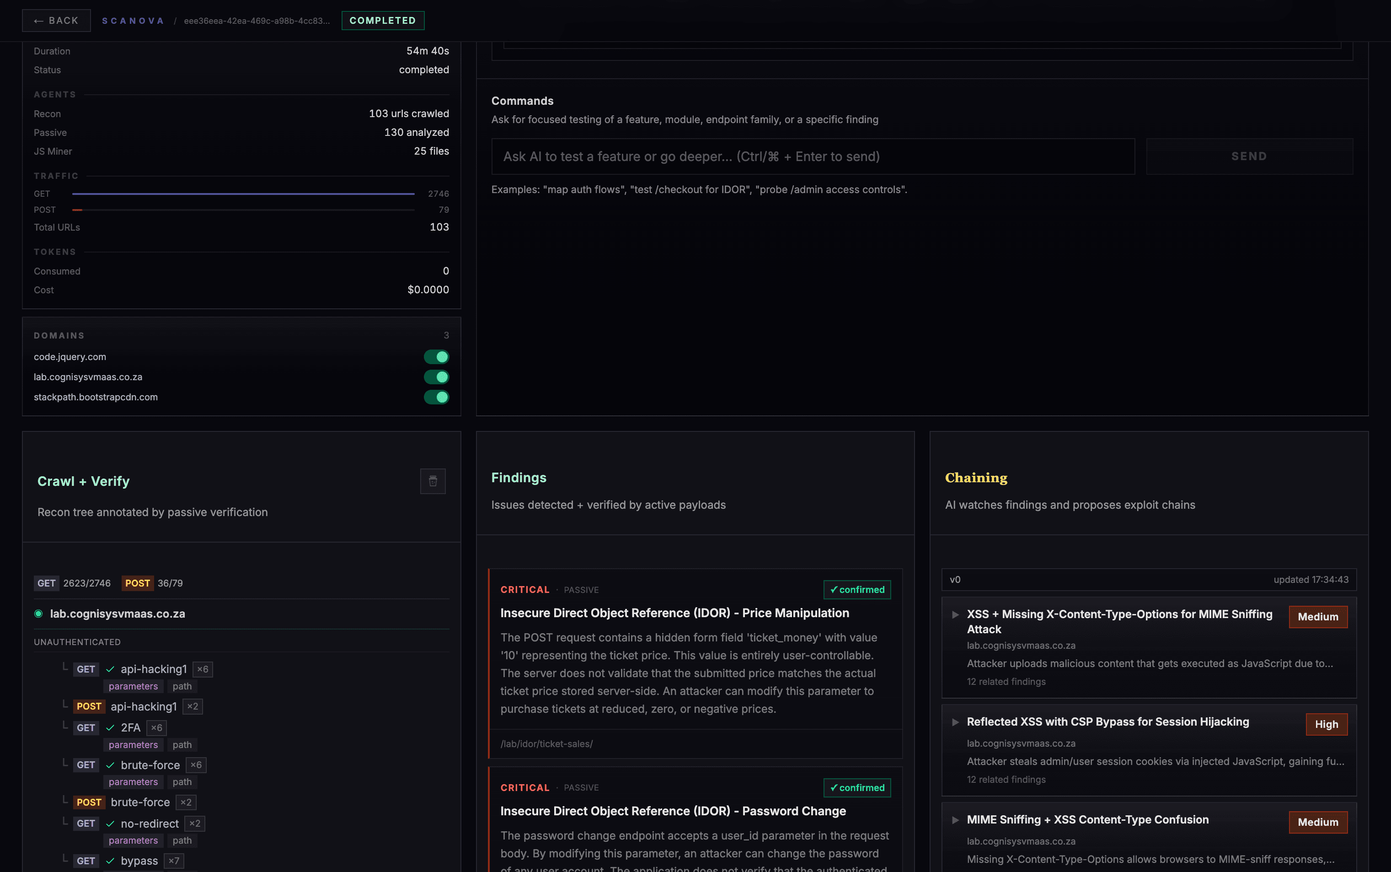Screen dimensions: 1391x872
Task: Go back using the BACK button
Action: coord(56,21)
